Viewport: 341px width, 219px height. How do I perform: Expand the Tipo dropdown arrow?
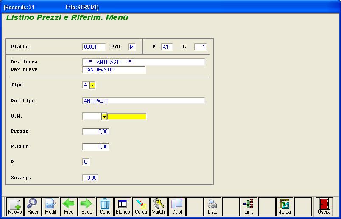pyautogui.click(x=92, y=85)
